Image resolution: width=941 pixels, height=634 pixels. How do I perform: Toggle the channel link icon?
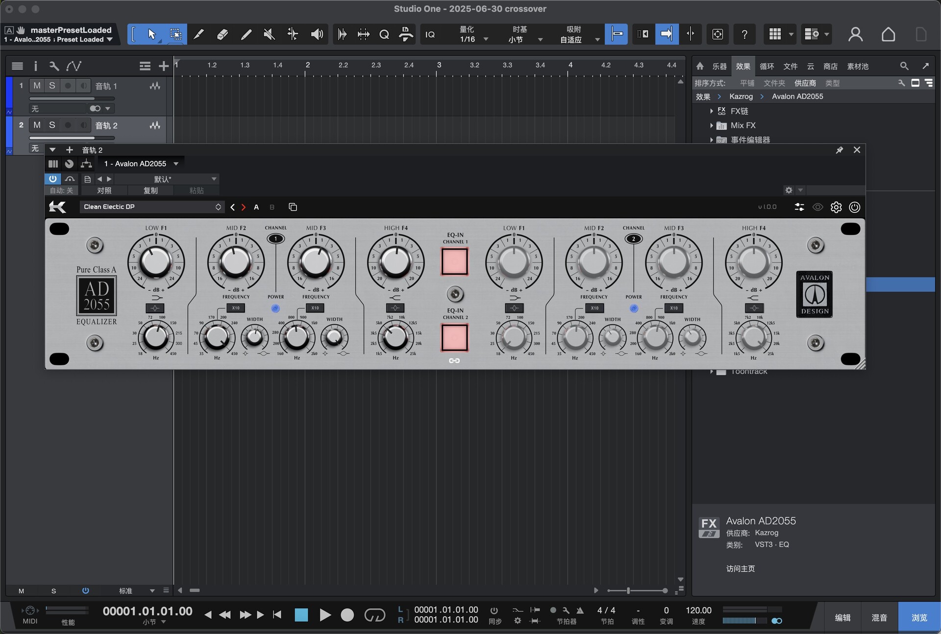point(454,361)
